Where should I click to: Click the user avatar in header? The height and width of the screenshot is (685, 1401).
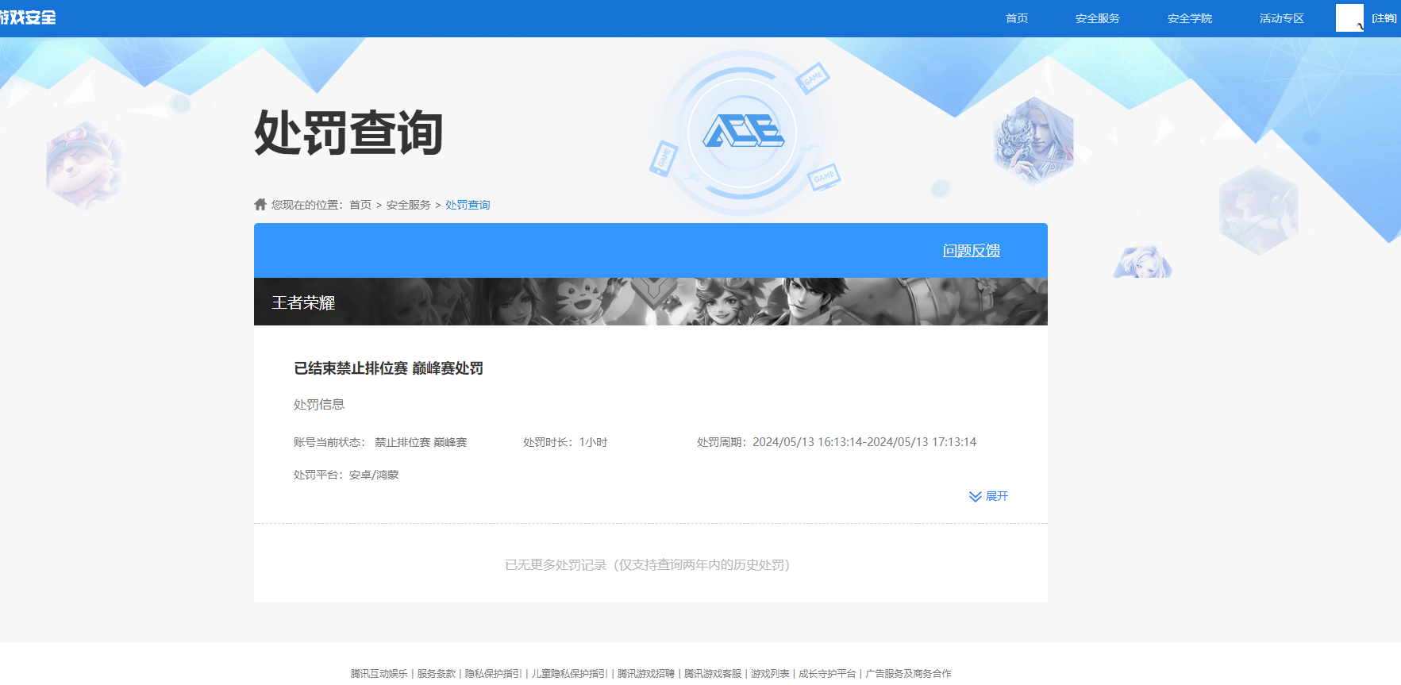point(1349,17)
